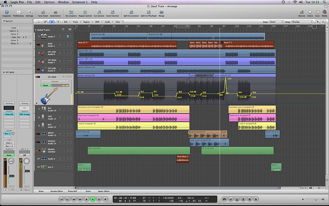
Task: Solo the BASS Audio 1 track
Action: 71,45
